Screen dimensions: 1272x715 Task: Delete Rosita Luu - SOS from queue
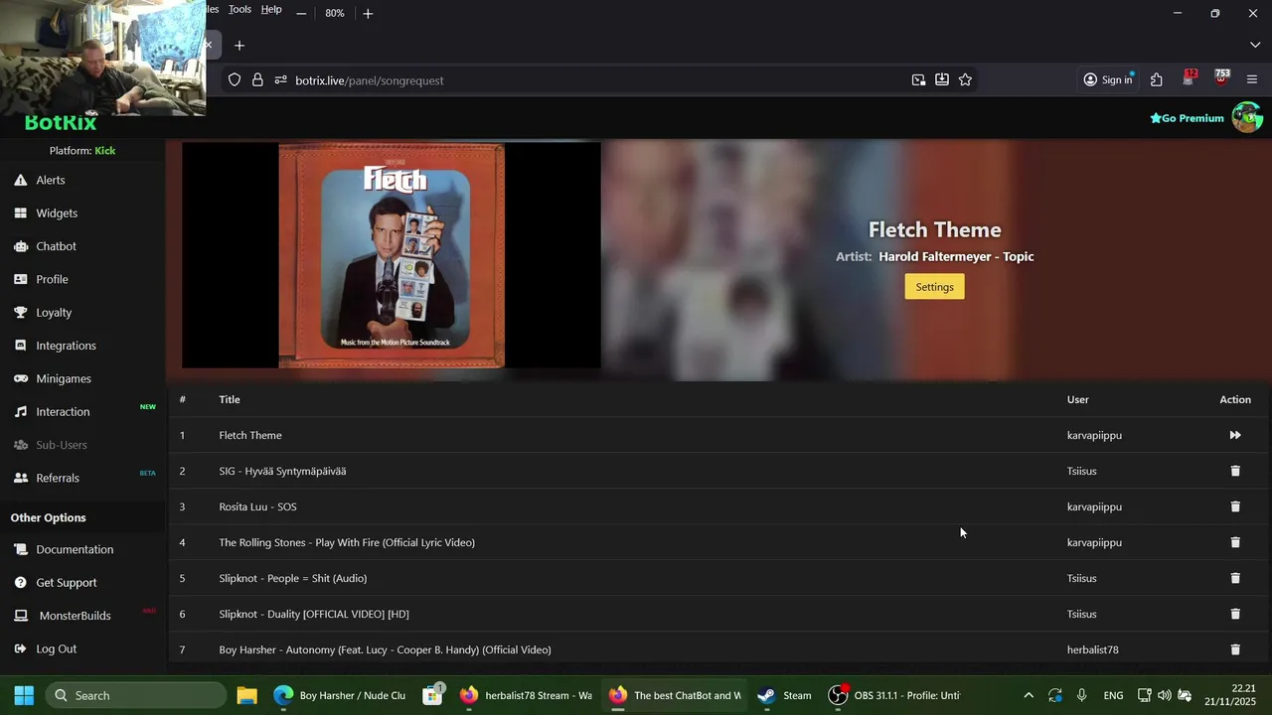click(x=1235, y=506)
